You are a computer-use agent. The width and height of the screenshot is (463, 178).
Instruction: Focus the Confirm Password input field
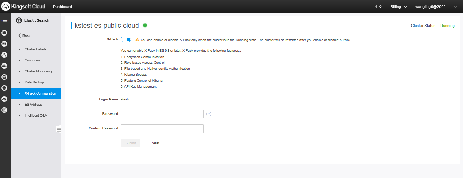[162, 129]
